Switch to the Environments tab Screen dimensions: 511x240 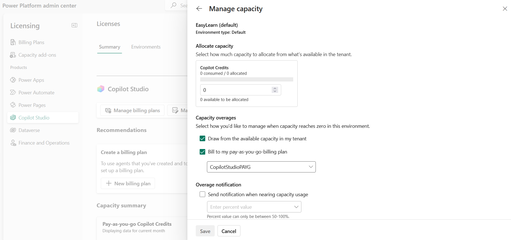[x=146, y=47]
